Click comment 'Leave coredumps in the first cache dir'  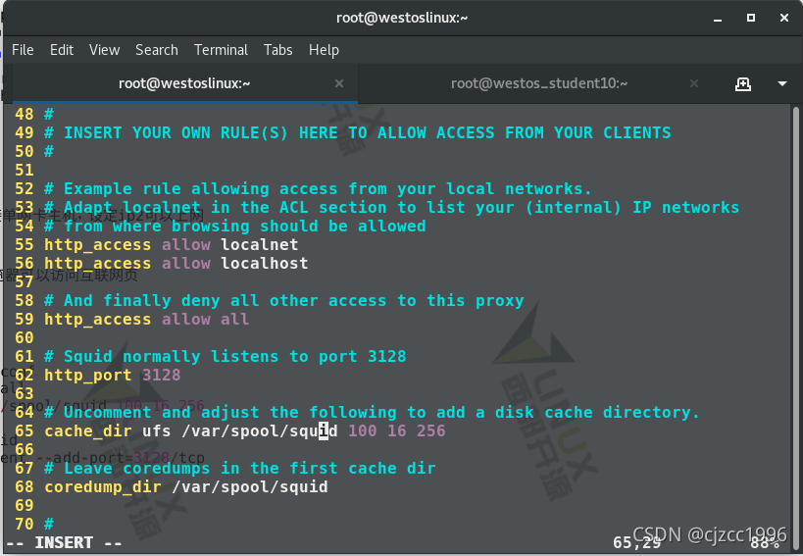click(x=239, y=468)
